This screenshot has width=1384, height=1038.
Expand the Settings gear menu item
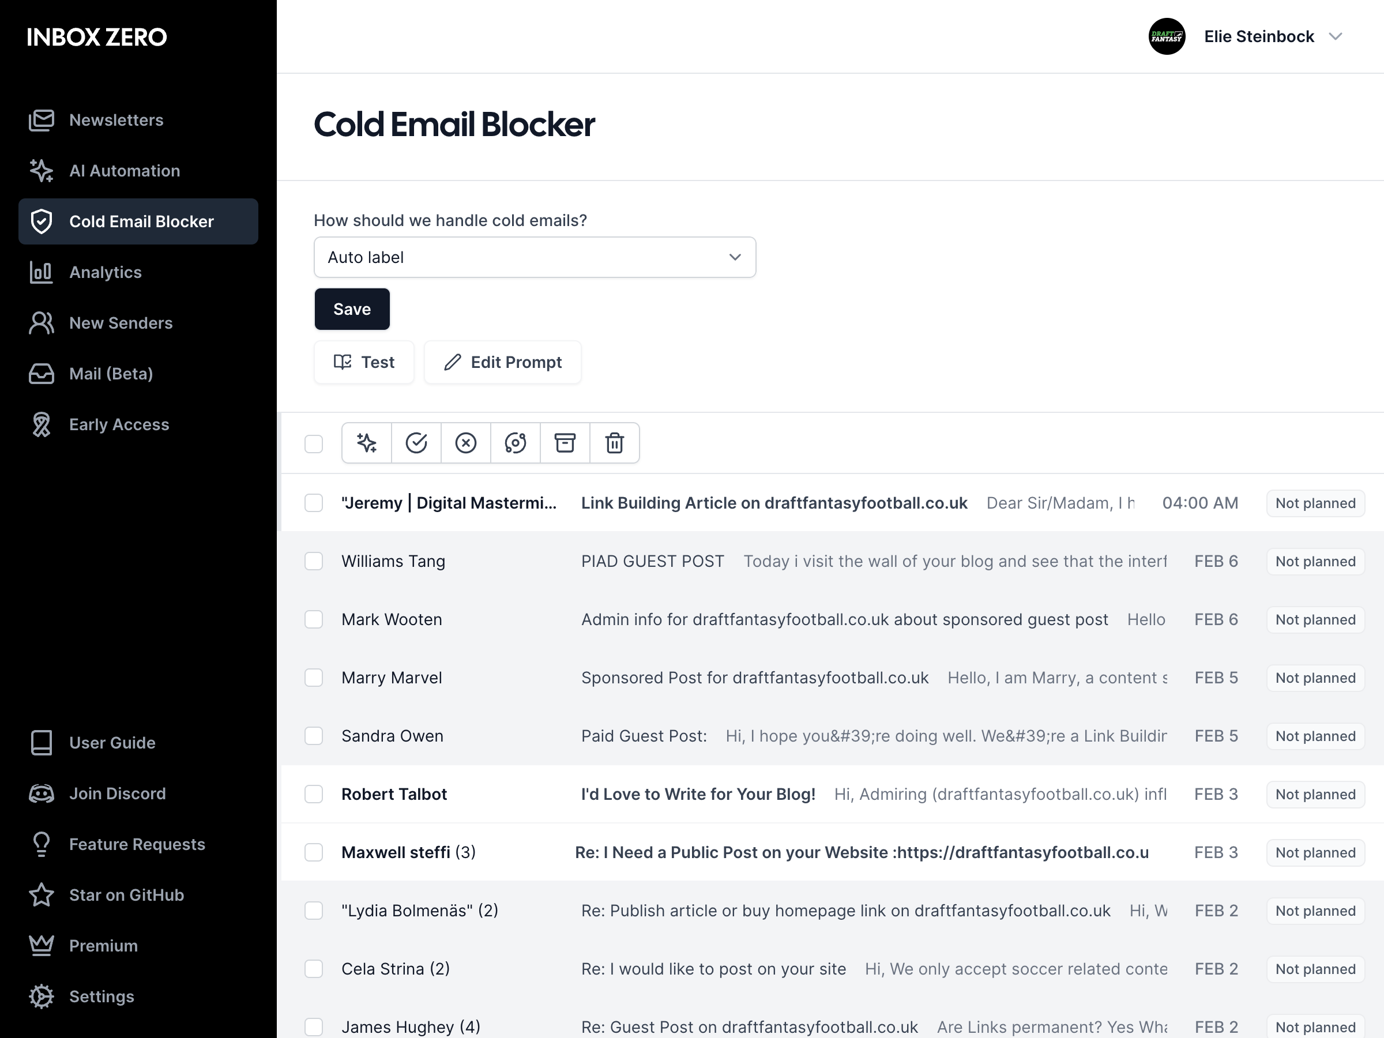click(x=101, y=995)
